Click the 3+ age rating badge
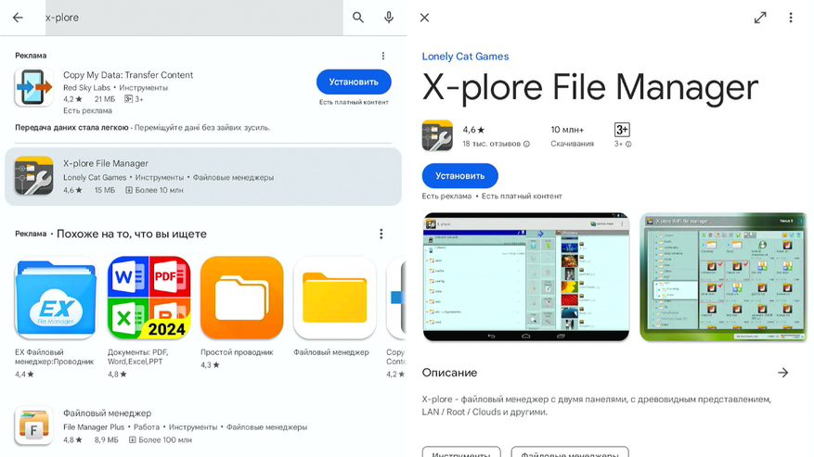This screenshot has height=457, width=814. [x=621, y=130]
